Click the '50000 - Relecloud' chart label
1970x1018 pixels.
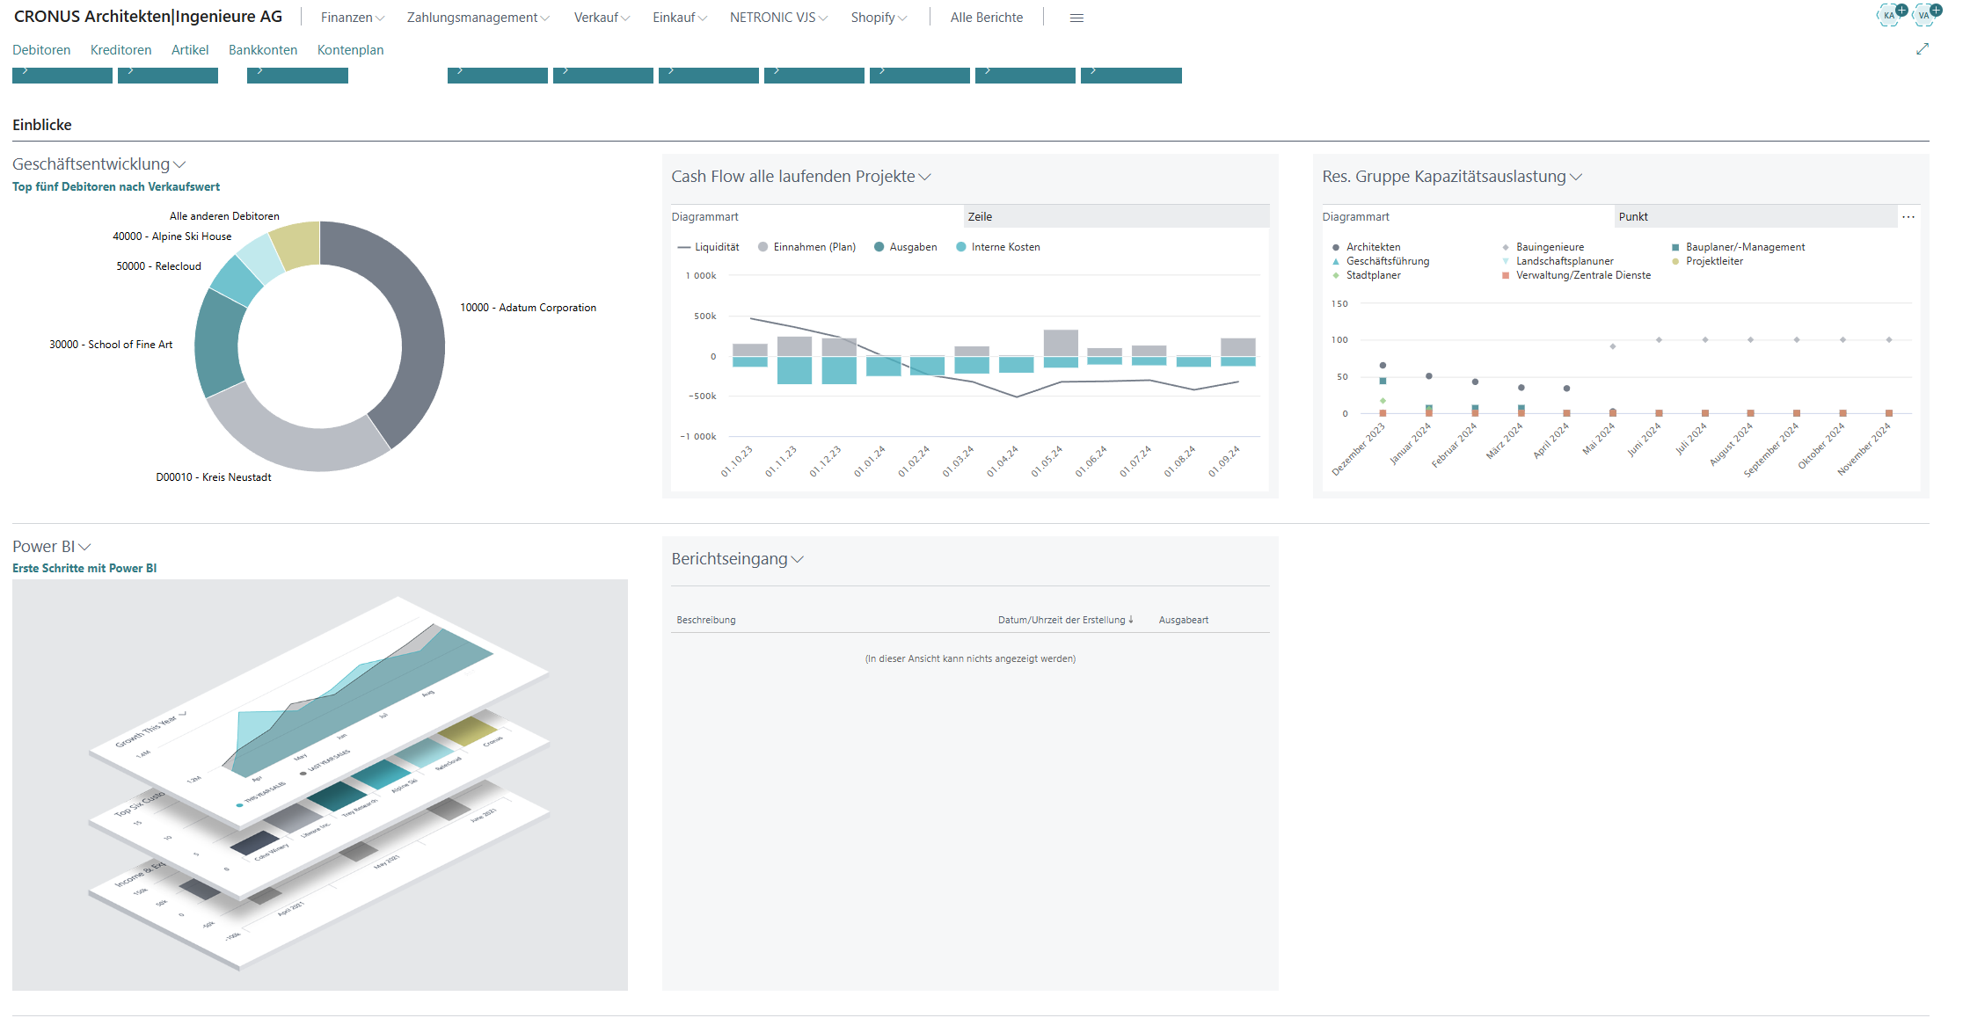(x=158, y=266)
